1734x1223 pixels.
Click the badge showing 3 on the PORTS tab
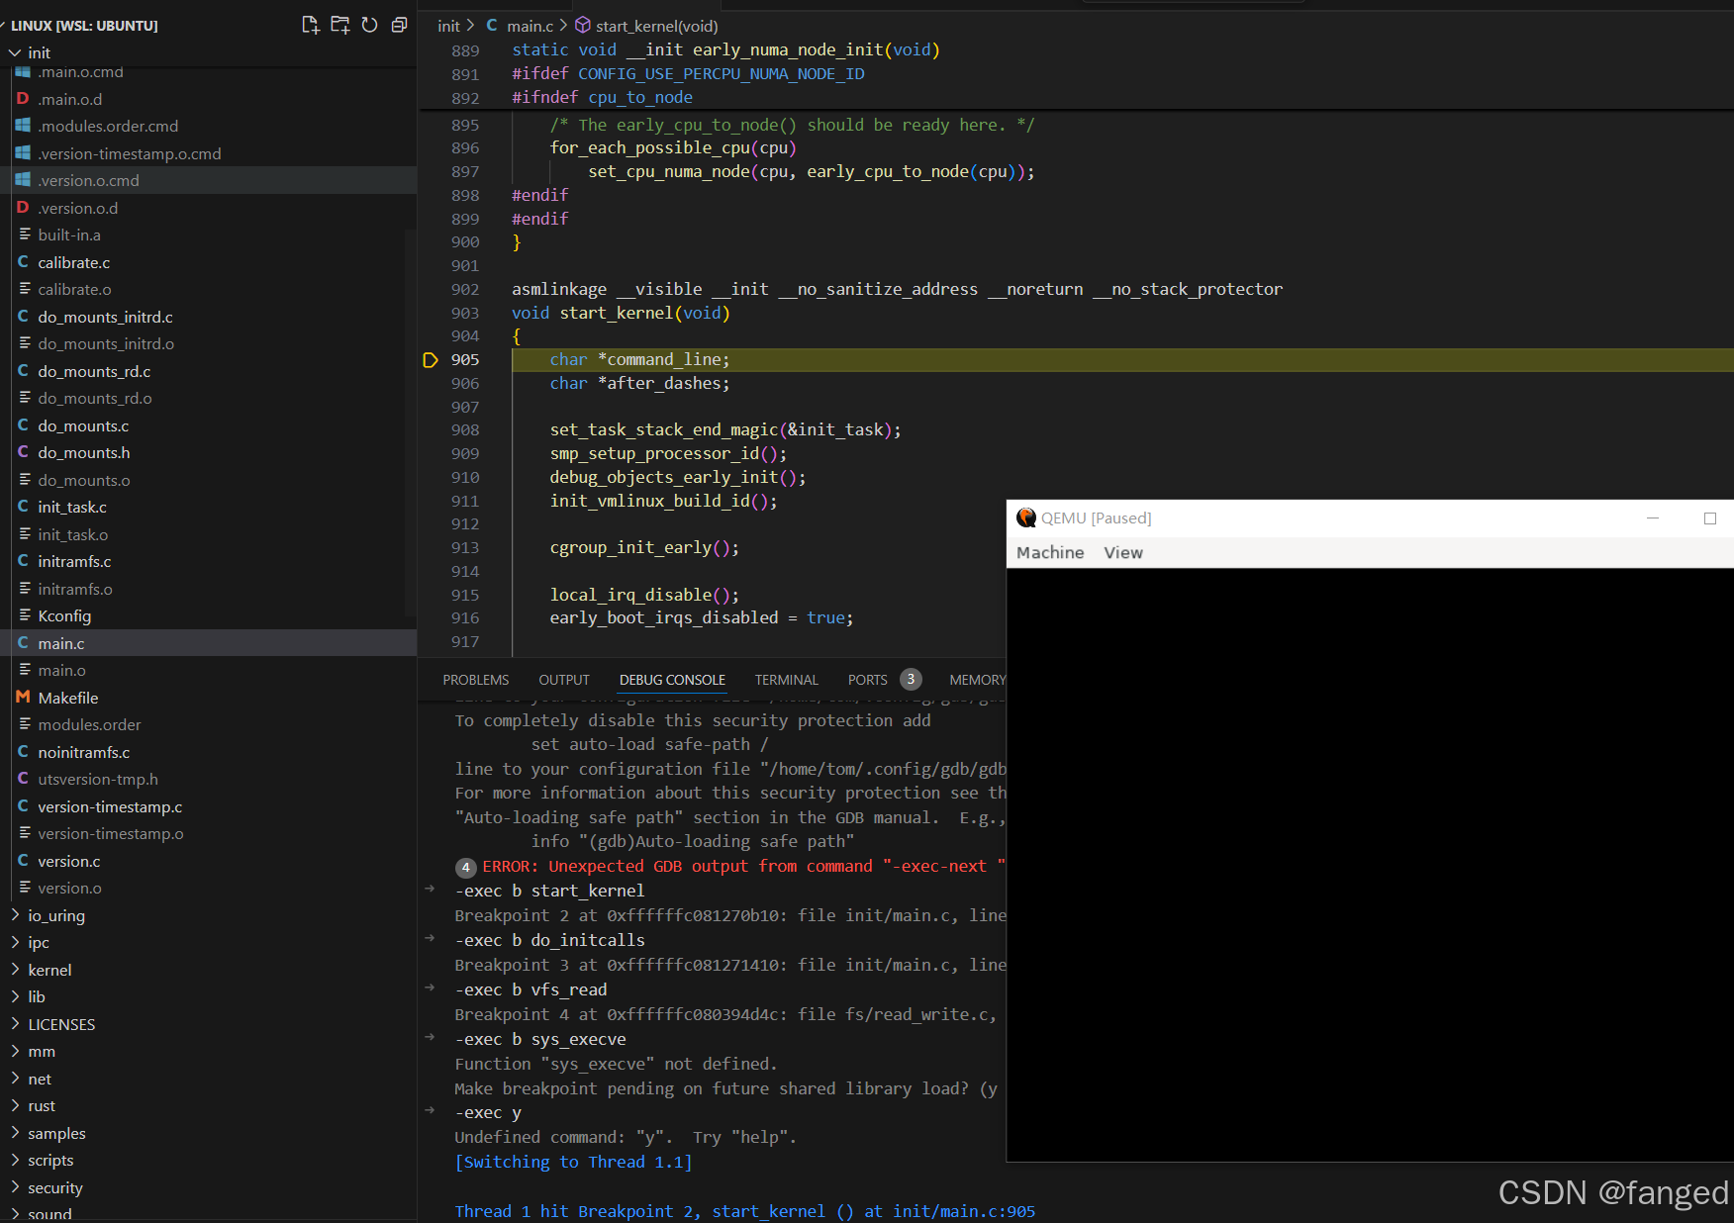[911, 680]
